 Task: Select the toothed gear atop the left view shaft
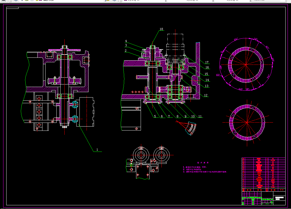click(x=64, y=50)
